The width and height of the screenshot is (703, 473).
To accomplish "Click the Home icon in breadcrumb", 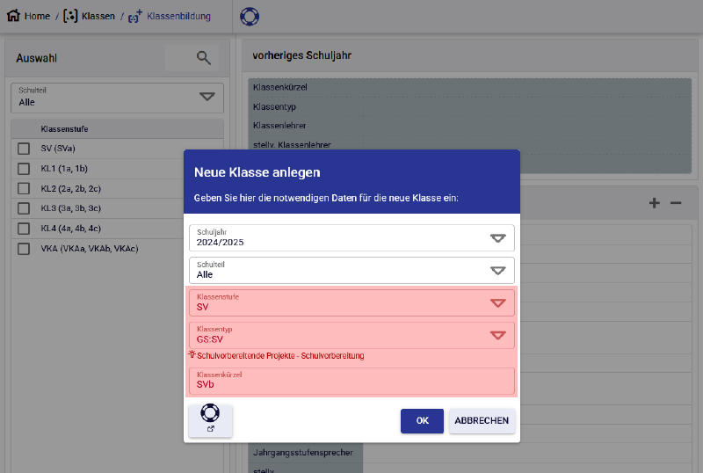I will point(13,16).
